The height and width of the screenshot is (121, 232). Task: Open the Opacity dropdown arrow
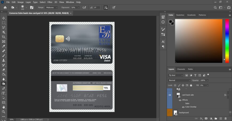tap(207, 80)
